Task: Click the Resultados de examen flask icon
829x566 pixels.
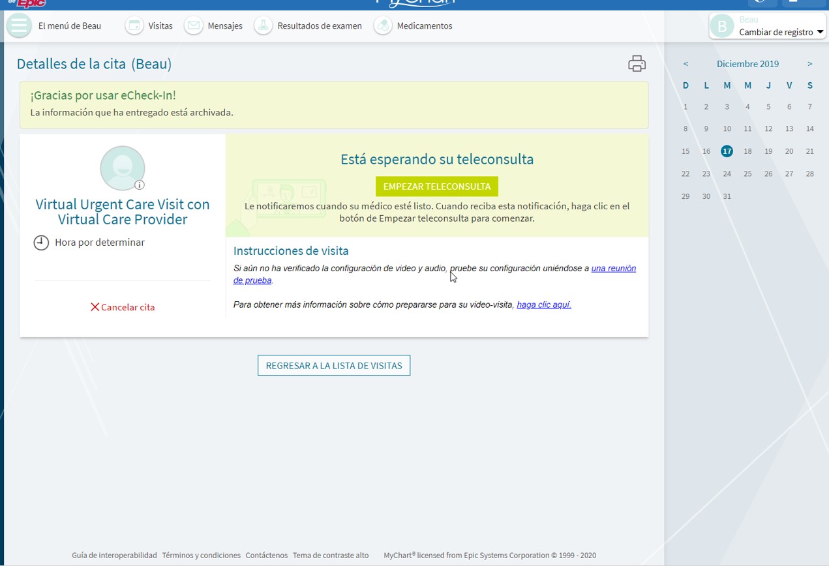Action: point(264,26)
